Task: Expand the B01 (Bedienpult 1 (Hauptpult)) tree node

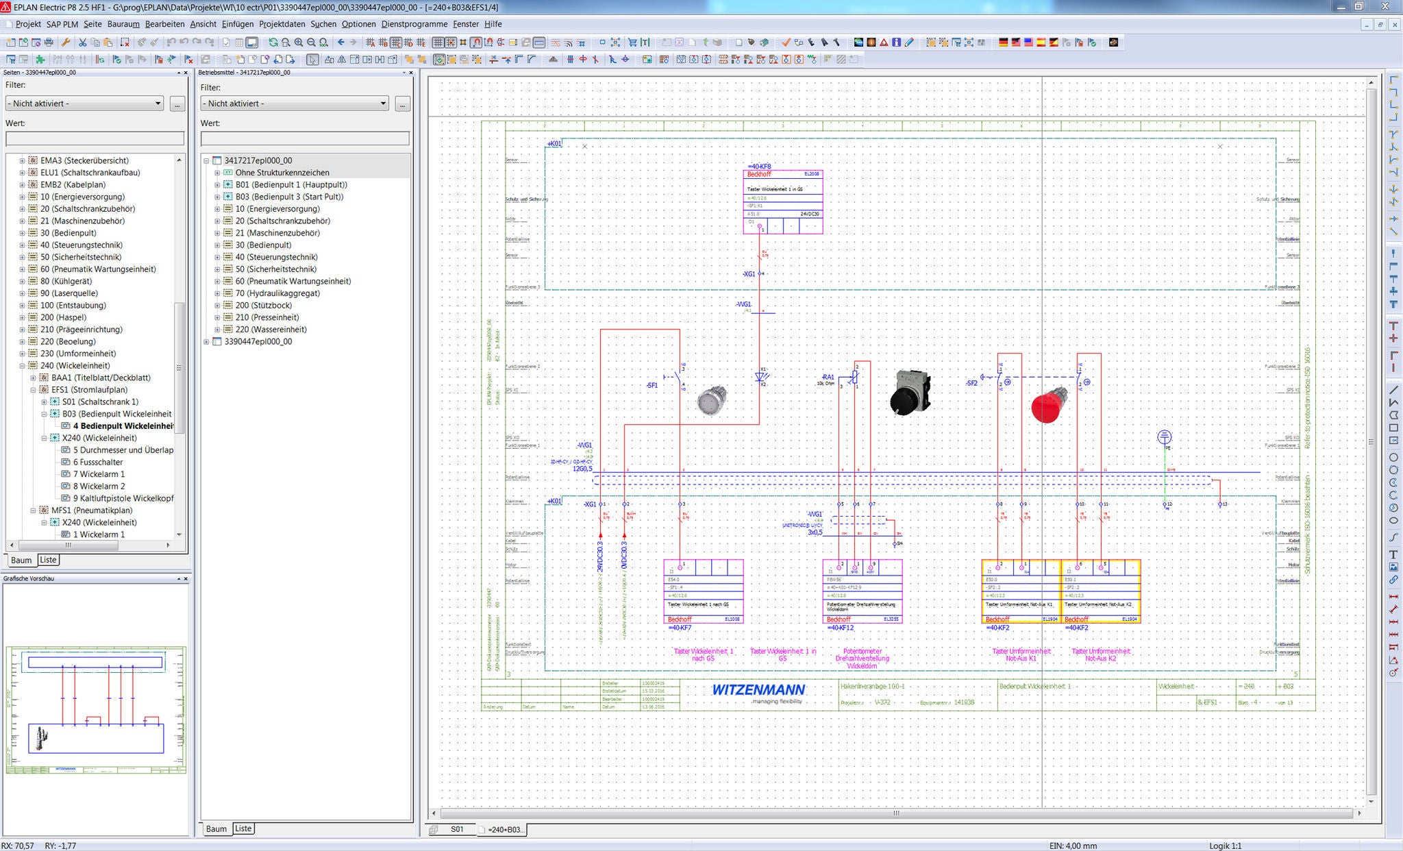Action: 217,184
